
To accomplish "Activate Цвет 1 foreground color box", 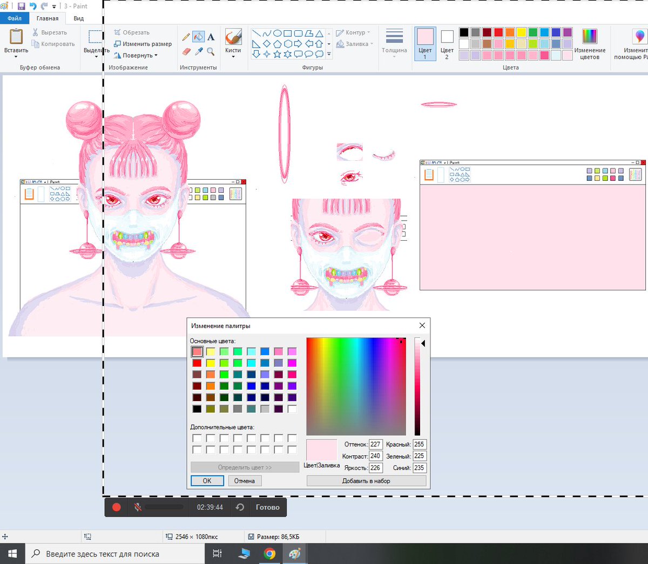I will (425, 44).
